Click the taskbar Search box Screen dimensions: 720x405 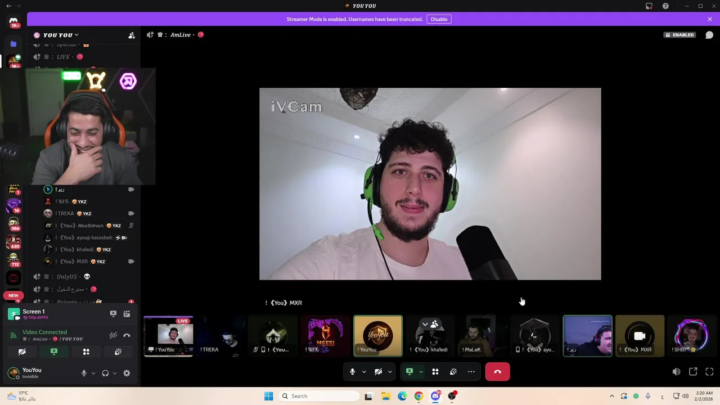[319, 396]
